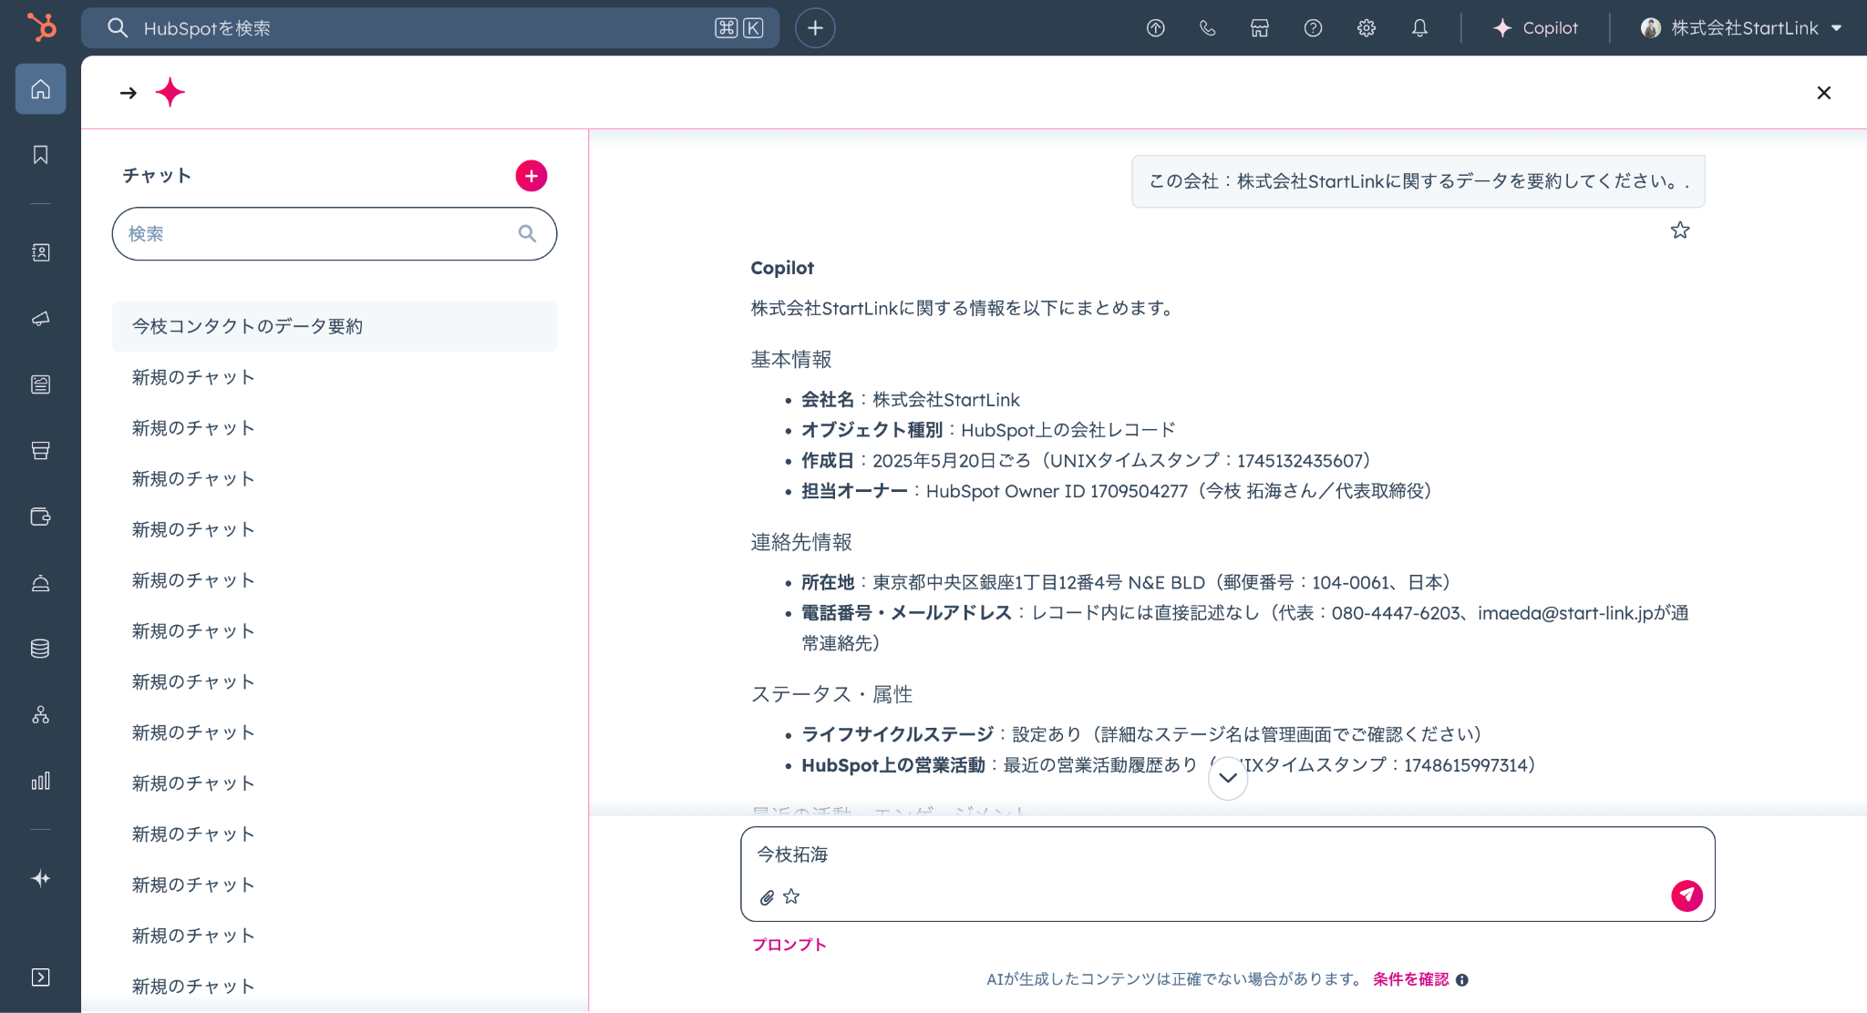Open Breeze AI sparkle icon in sidebar
The width and height of the screenshot is (1867, 1013).
click(40, 878)
